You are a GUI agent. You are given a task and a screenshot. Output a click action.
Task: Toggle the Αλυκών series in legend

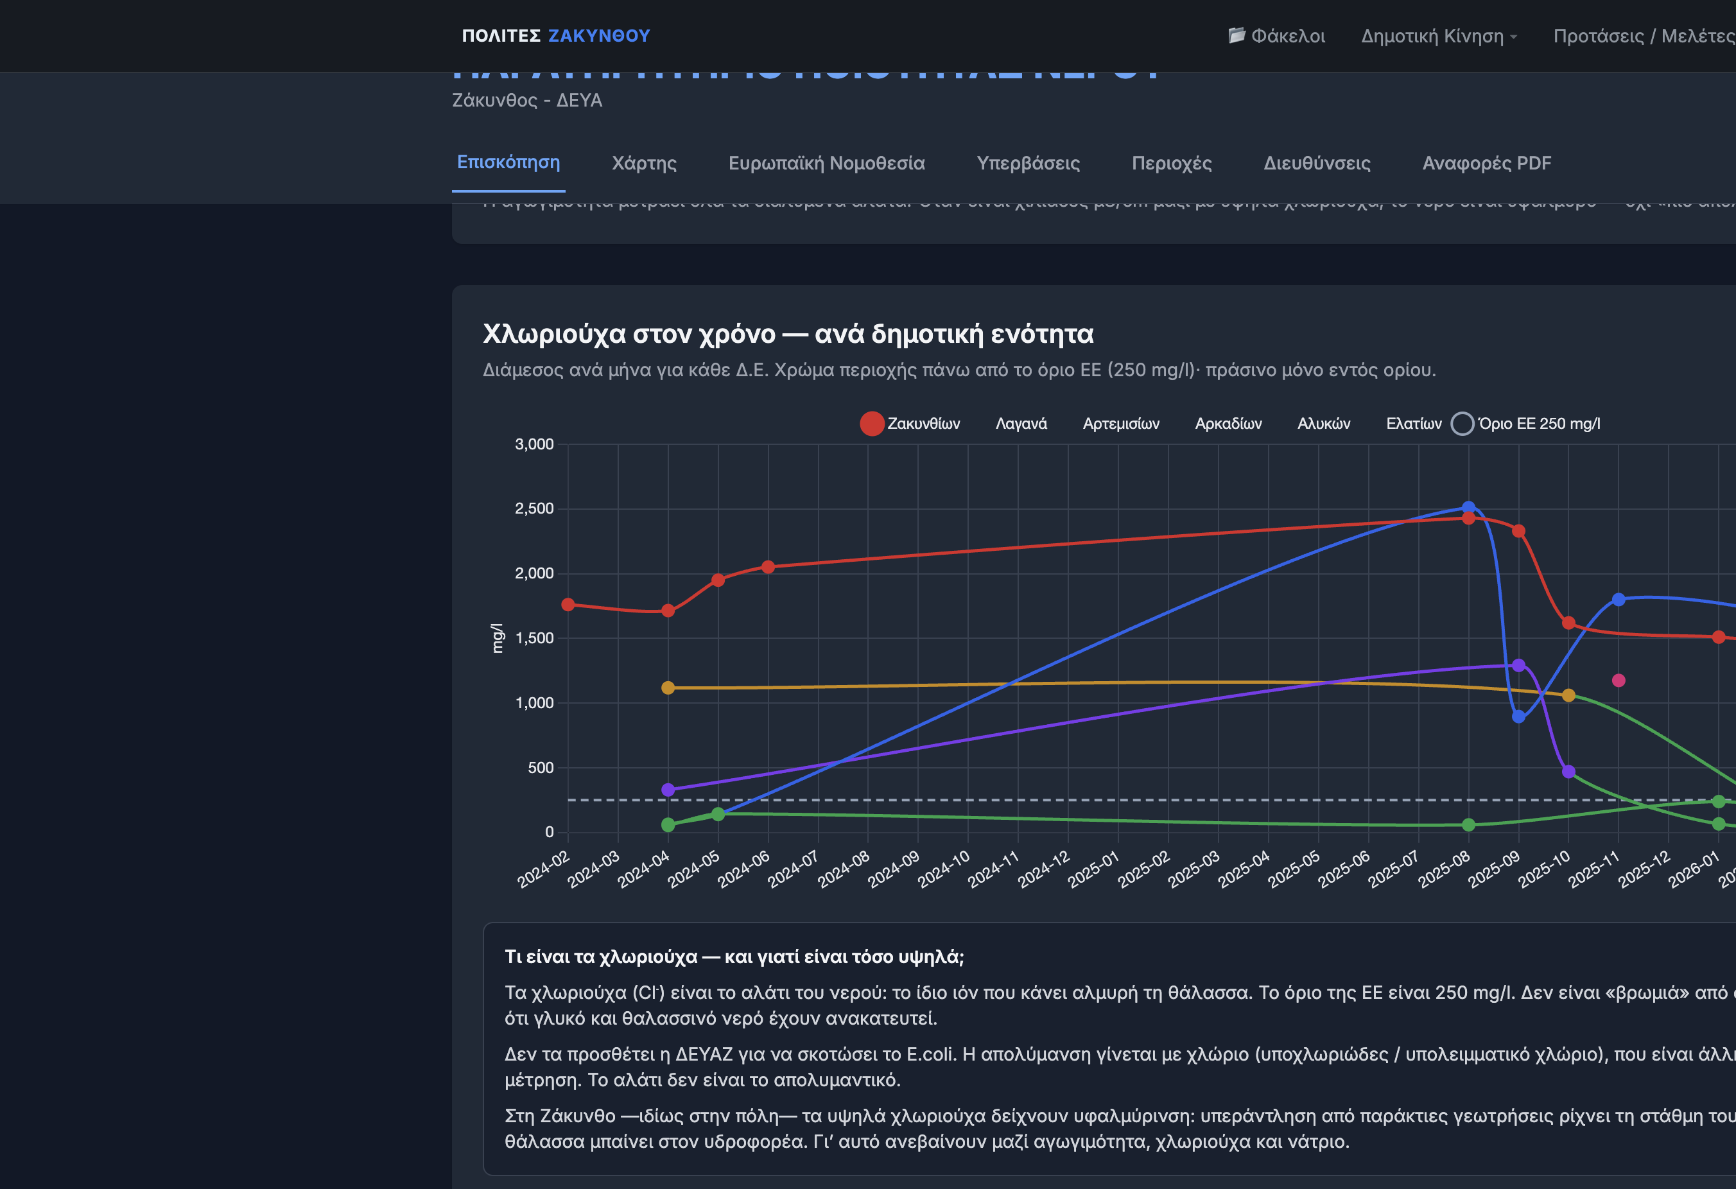(x=1324, y=424)
